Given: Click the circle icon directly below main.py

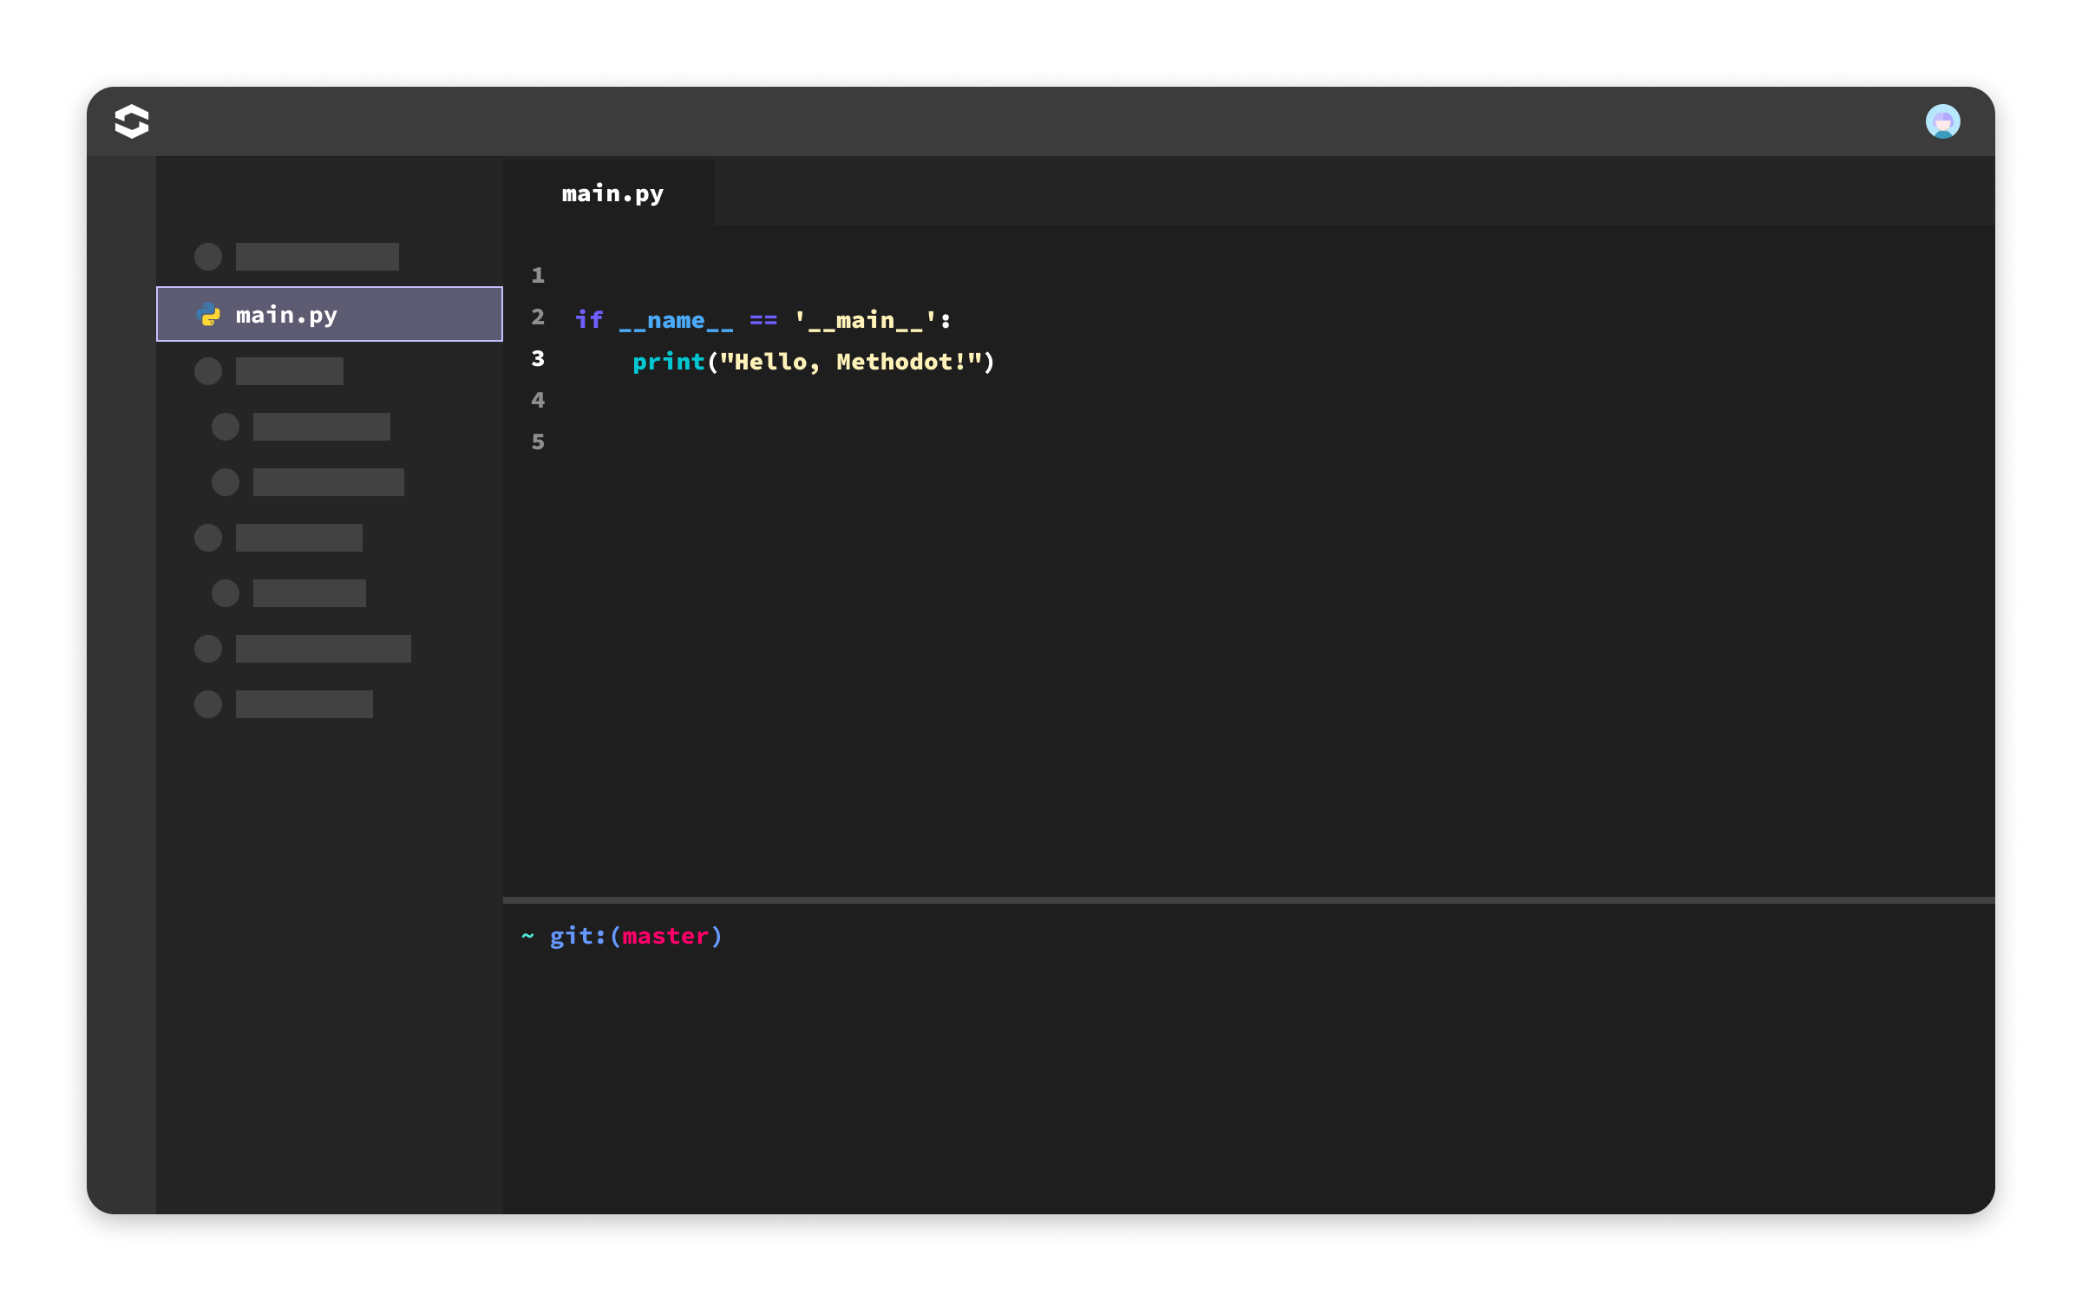Looking at the screenshot, I should [x=208, y=371].
